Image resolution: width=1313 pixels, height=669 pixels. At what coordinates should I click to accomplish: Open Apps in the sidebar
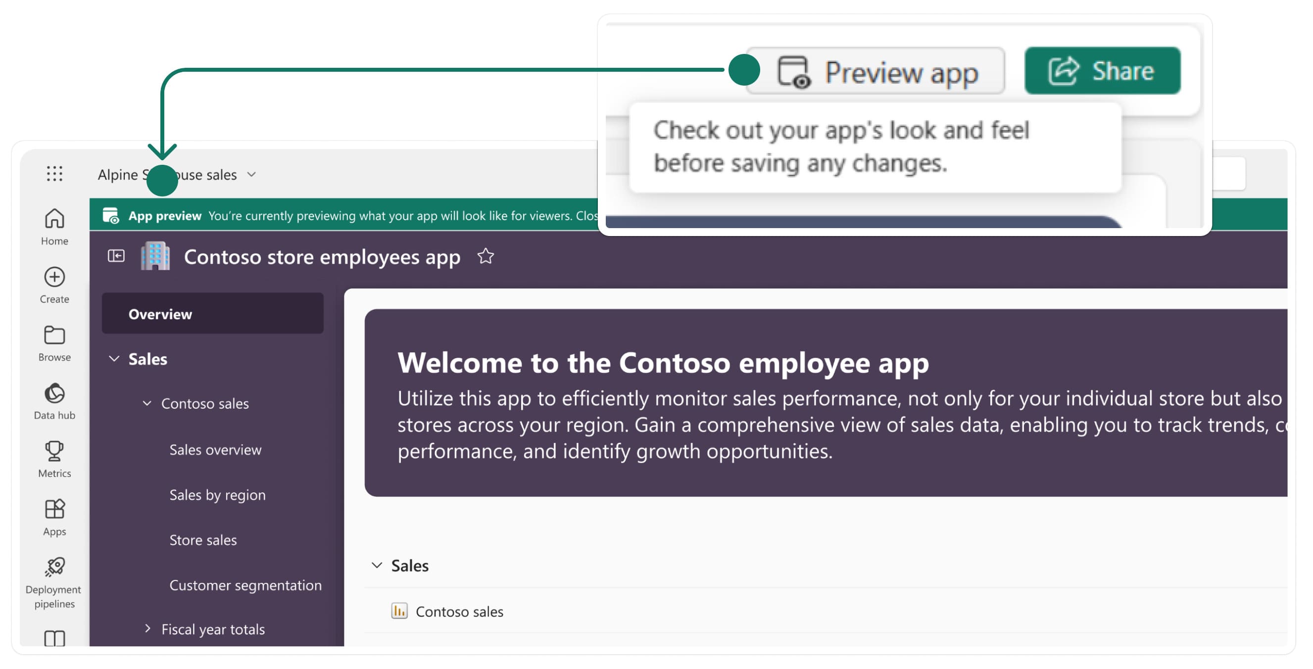tap(54, 510)
